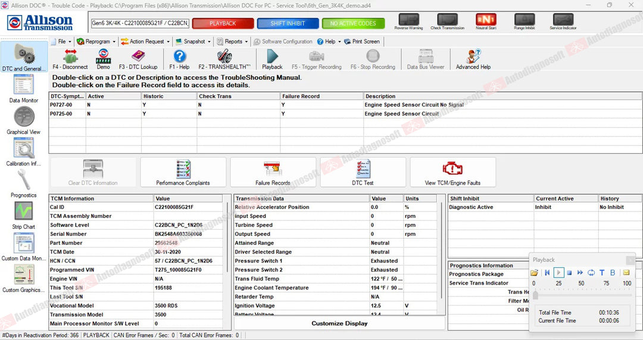Click the play button in Playback panel
The image size is (643, 340).
pos(558,272)
